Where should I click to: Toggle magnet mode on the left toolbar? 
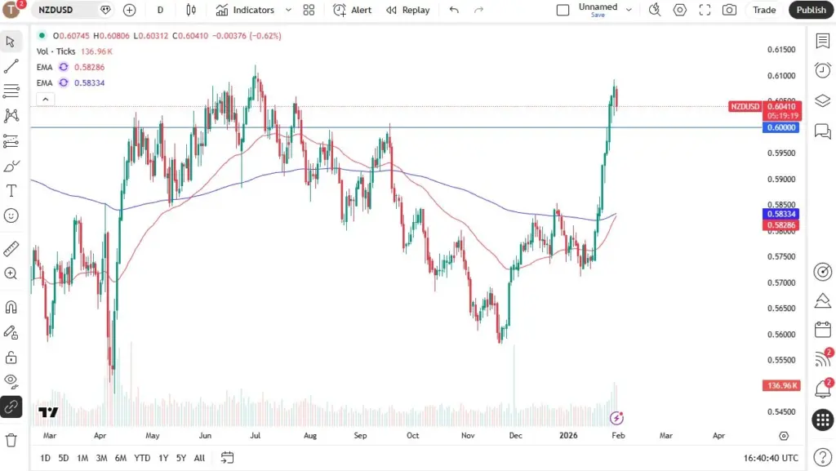click(x=11, y=307)
